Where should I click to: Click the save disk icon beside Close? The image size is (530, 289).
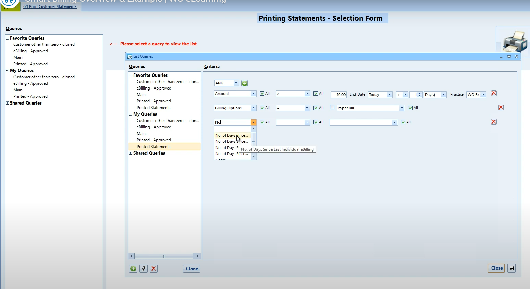pyautogui.click(x=512, y=268)
